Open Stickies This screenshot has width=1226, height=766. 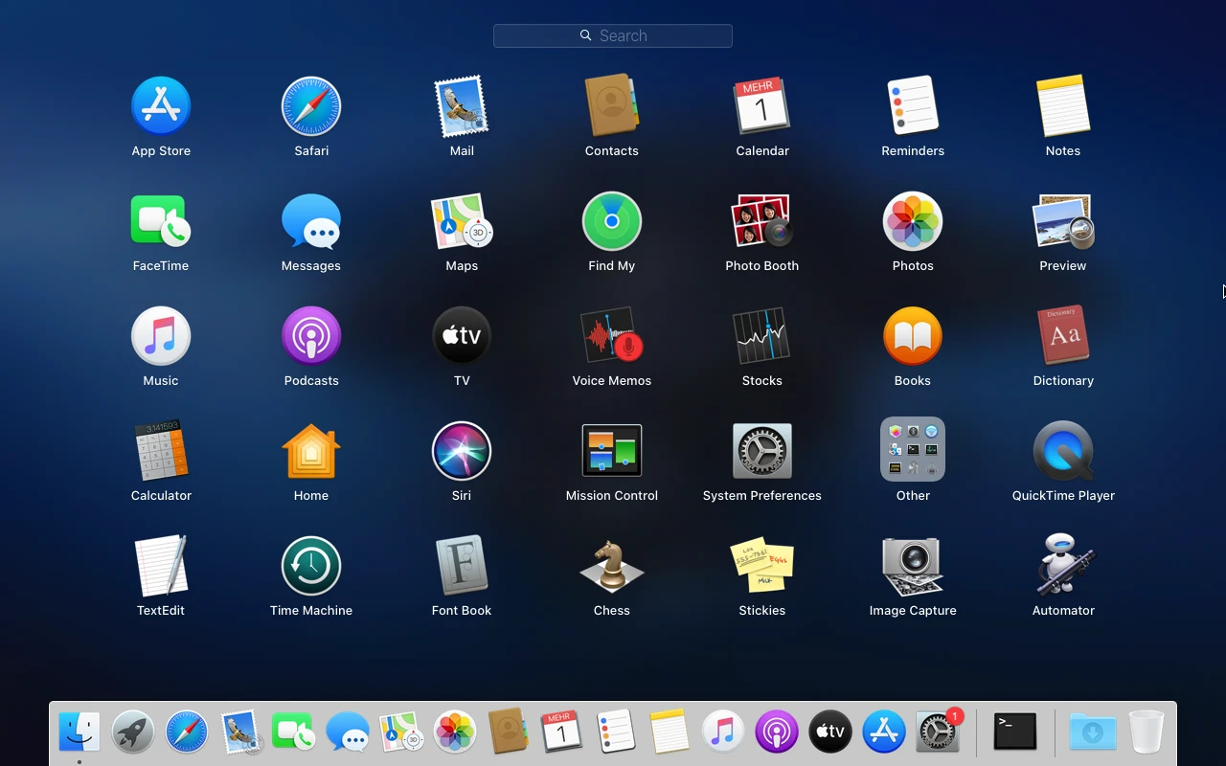(762, 566)
